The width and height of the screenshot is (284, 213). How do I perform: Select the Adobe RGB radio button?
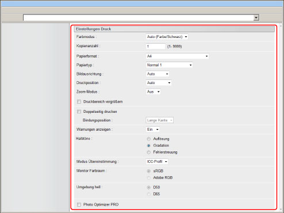click(149, 178)
